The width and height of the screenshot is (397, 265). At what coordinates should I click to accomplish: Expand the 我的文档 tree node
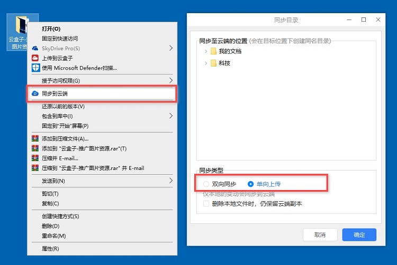point(205,51)
